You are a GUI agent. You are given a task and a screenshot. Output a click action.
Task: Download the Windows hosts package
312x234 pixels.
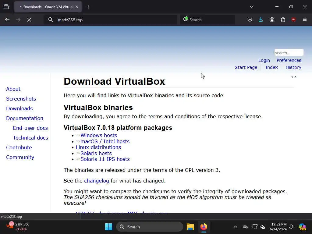click(99, 135)
